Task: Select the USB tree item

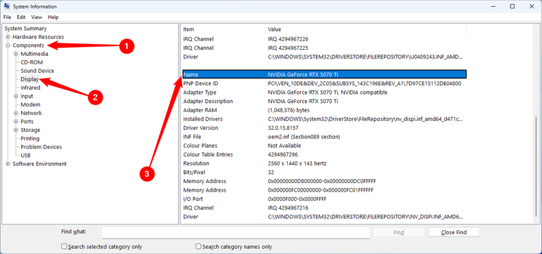Action: 26,156
